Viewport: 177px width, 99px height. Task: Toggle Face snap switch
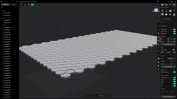tap(174, 84)
